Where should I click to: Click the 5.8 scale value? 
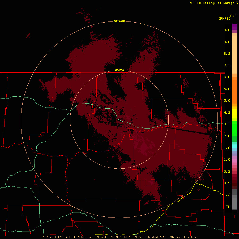click(x=227, y=89)
